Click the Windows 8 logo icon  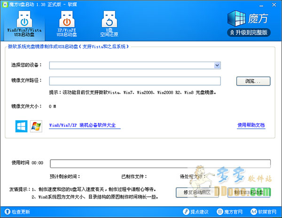[x=22, y=126]
